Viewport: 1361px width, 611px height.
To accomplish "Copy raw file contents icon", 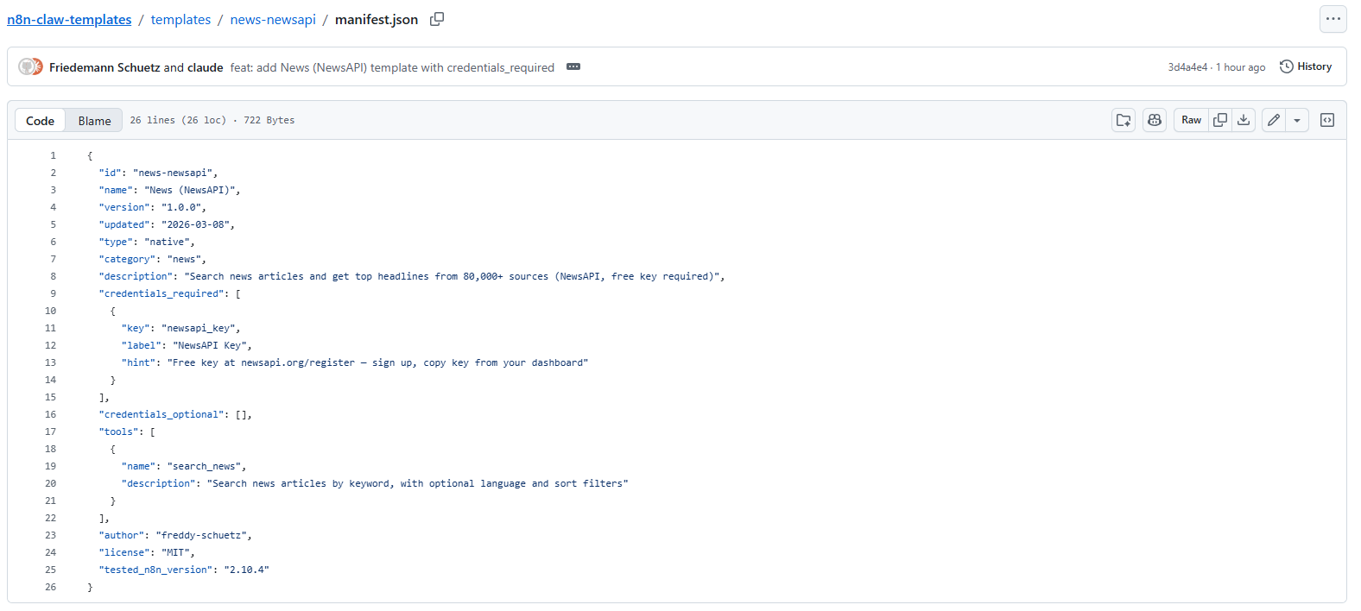I will click(x=1220, y=120).
